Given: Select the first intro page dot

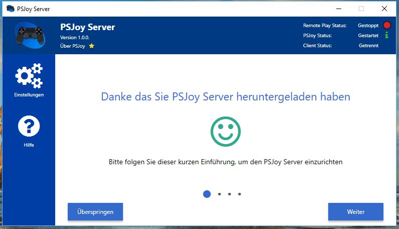Looking at the screenshot, I should tap(207, 194).
